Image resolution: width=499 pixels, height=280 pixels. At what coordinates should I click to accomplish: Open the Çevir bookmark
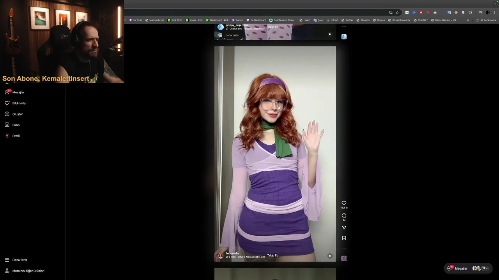click(319, 20)
